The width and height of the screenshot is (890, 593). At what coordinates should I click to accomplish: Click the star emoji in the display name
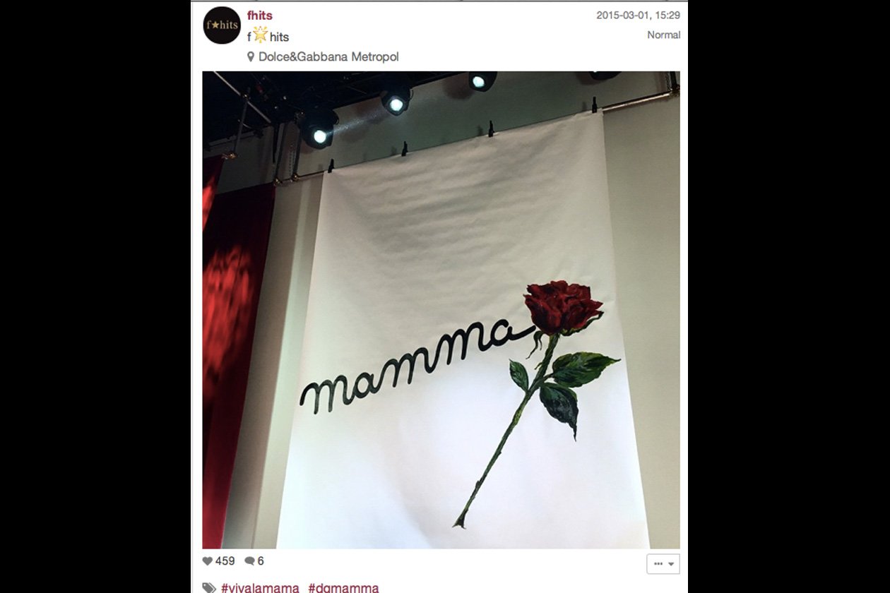[x=261, y=35]
